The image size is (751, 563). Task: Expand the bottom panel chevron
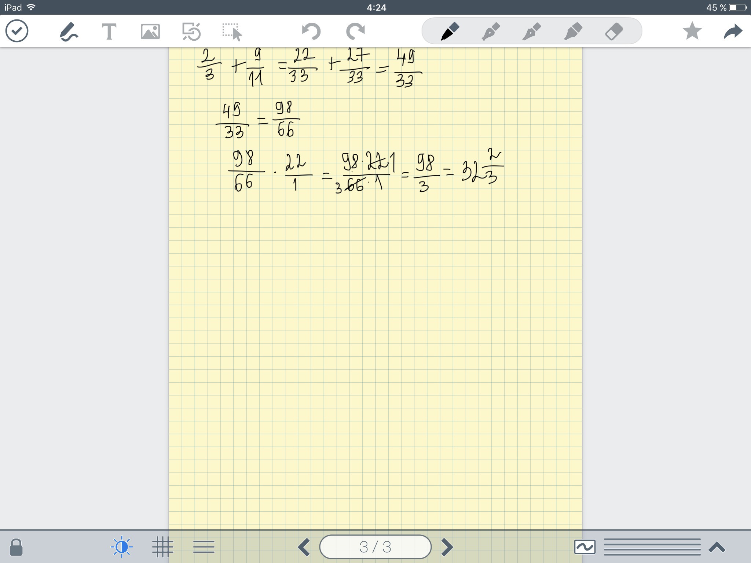click(x=717, y=547)
